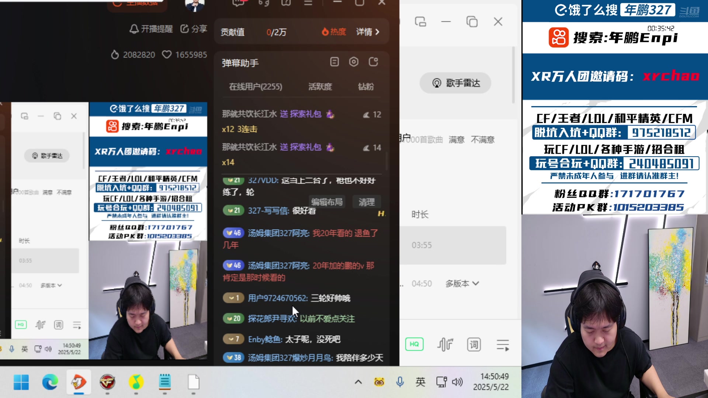Toggle the 词 lyrics display

tap(474, 344)
